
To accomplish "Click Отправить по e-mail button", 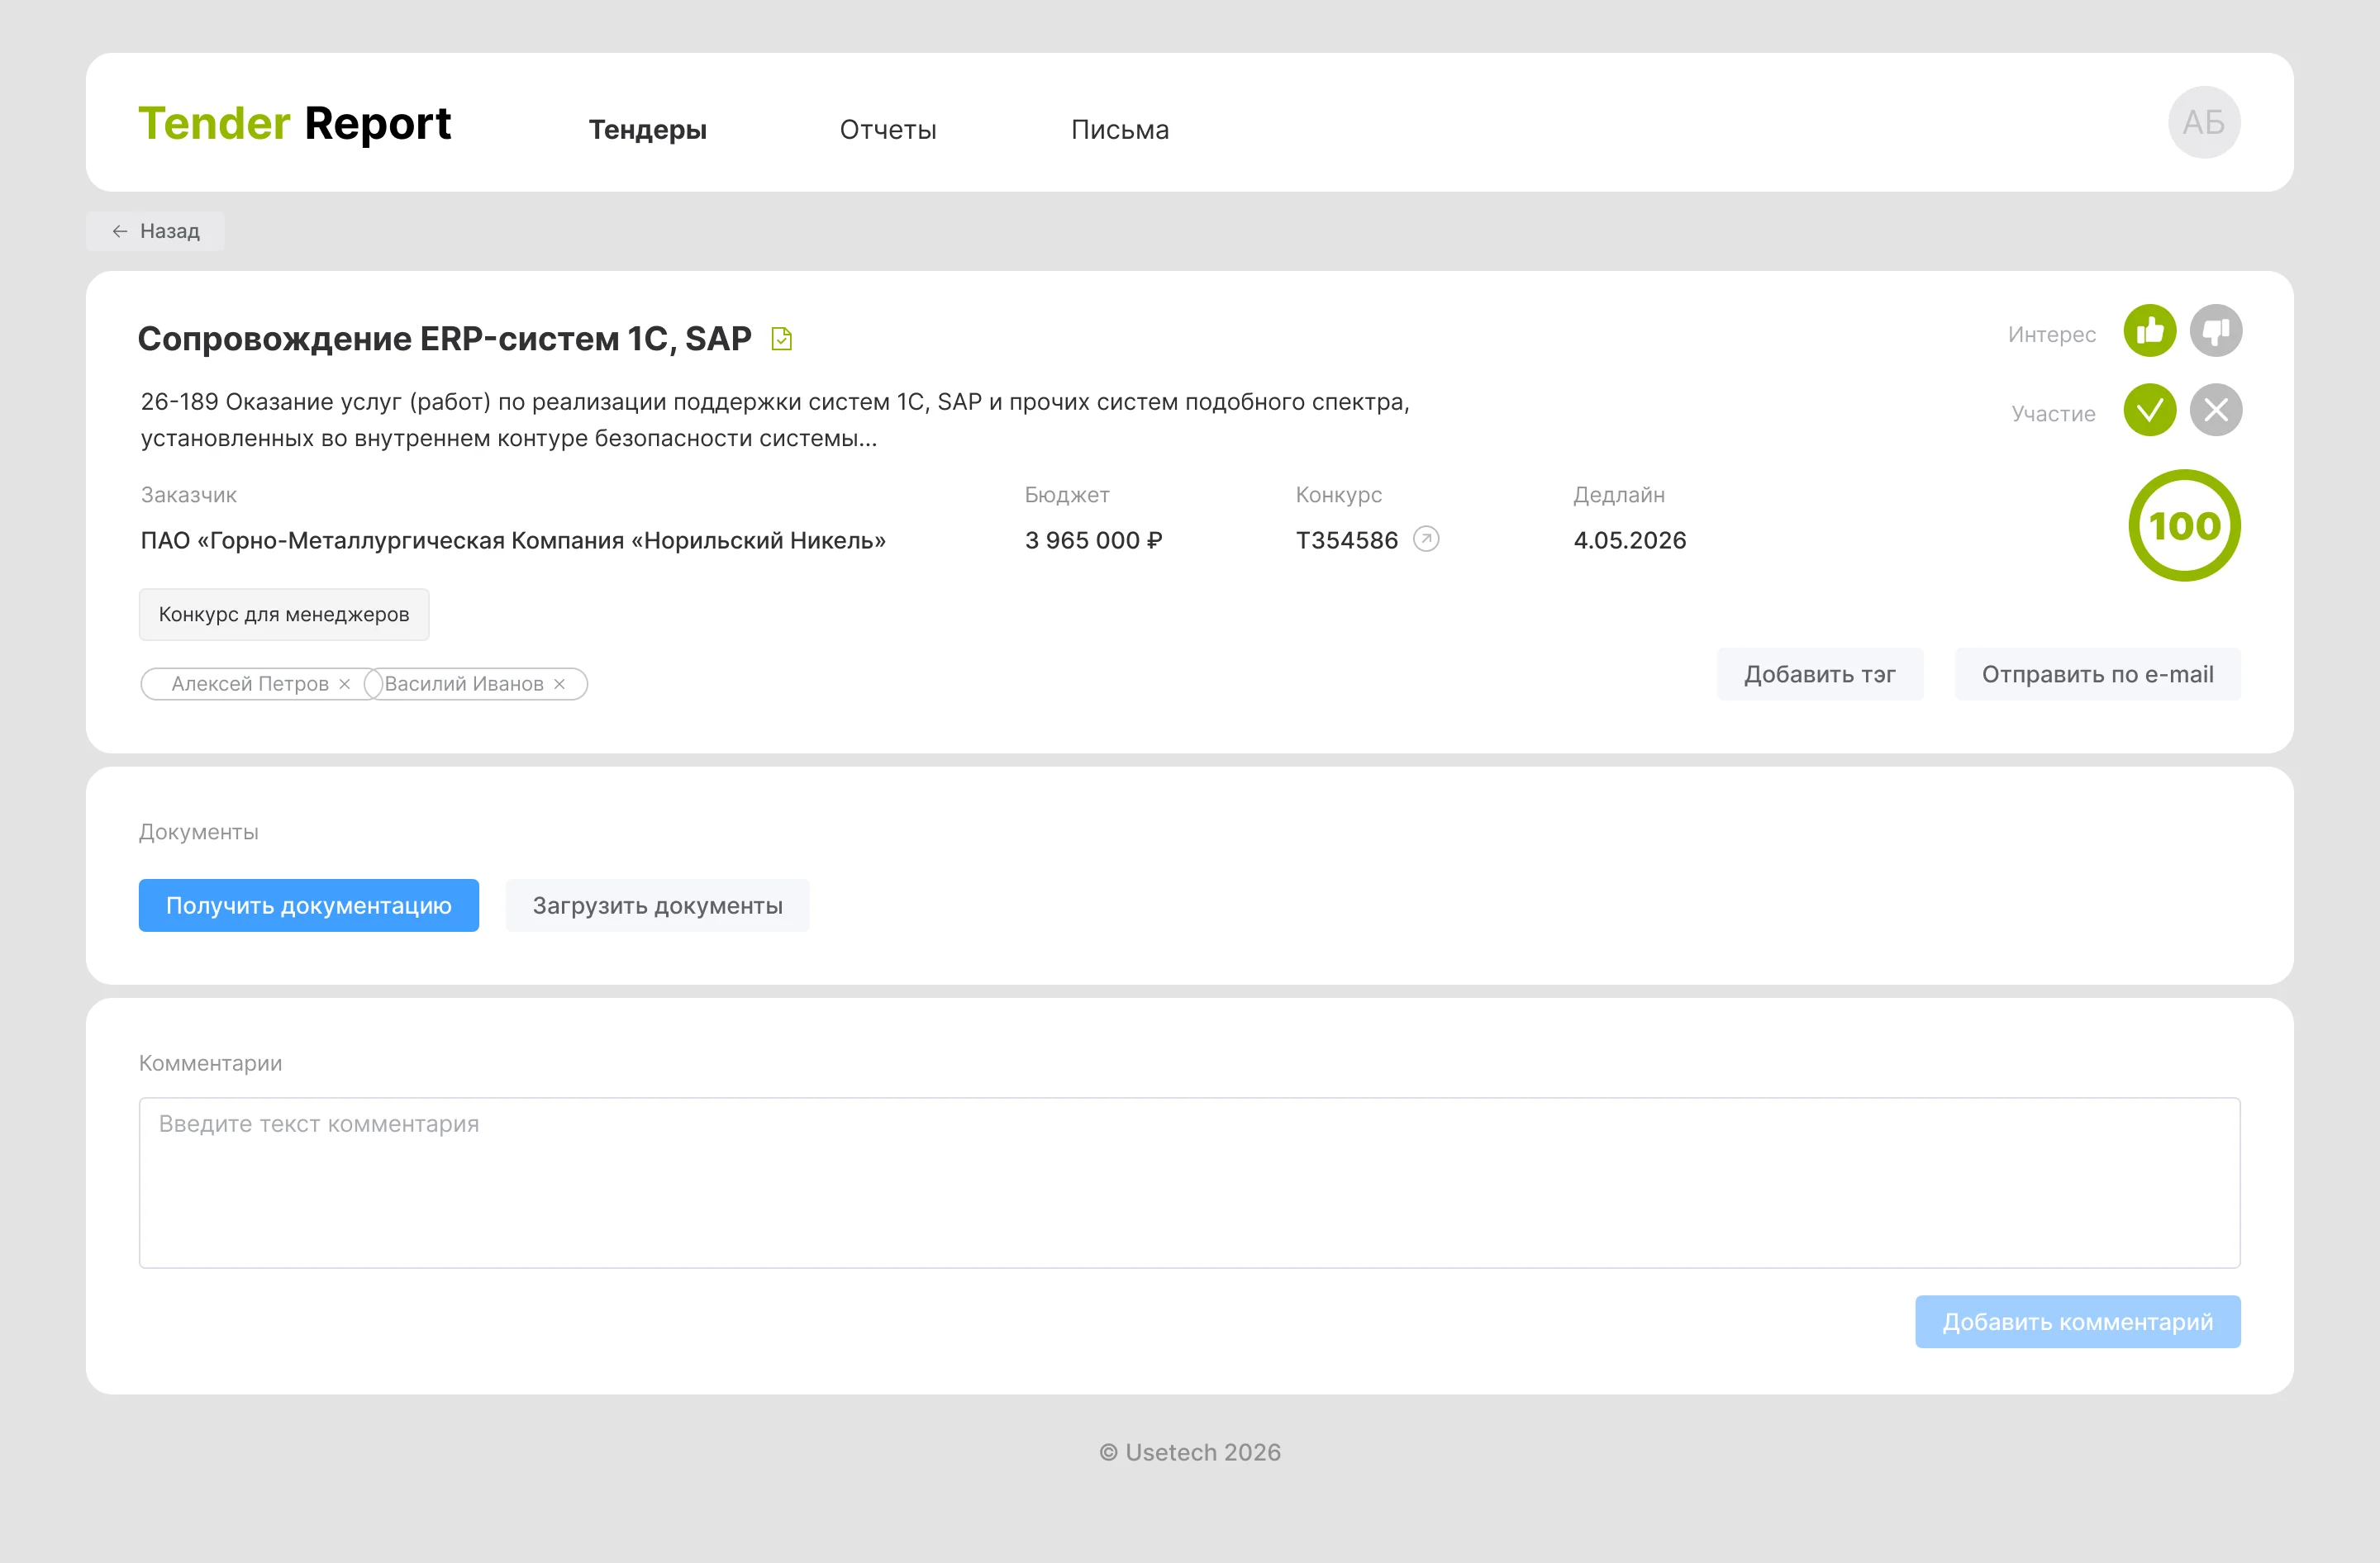I will pos(2098,675).
